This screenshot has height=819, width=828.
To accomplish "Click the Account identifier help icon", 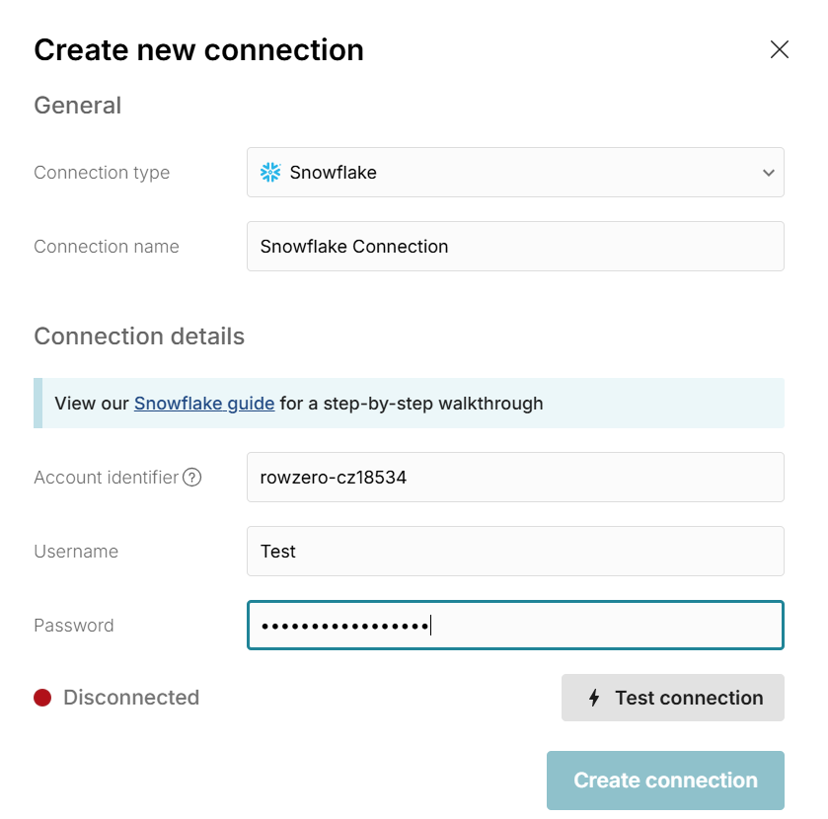I will (192, 478).
